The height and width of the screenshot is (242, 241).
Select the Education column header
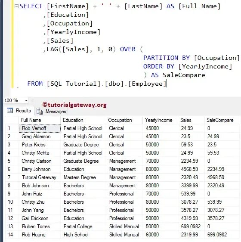[x=83, y=120]
